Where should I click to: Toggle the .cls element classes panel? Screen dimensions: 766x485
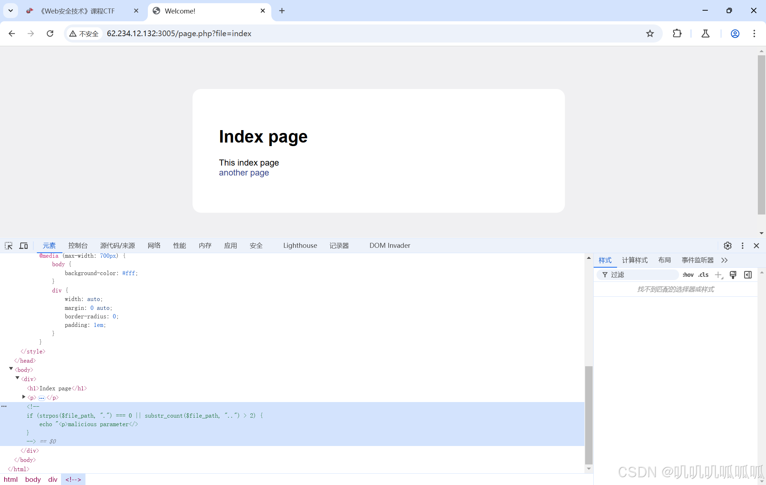click(x=703, y=275)
